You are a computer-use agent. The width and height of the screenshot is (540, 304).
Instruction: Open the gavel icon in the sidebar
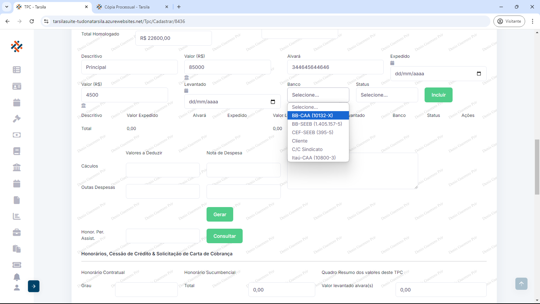click(17, 119)
